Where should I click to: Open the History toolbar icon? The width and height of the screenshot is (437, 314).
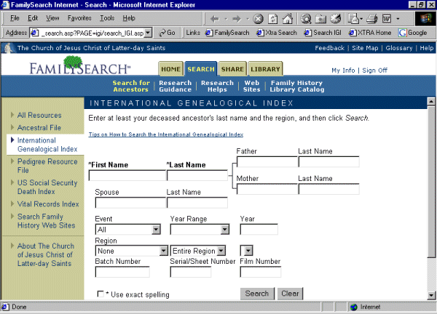coord(336,19)
